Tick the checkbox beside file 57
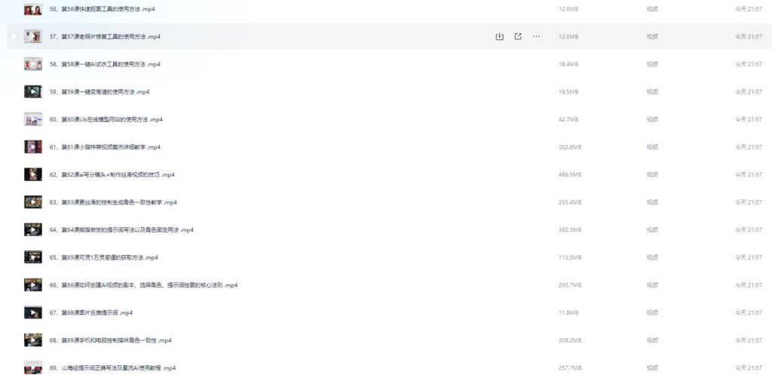Screen dimensions: 772x375 tap(14, 36)
